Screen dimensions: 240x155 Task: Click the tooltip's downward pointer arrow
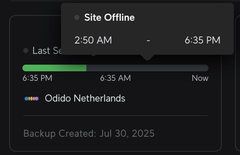147,57
